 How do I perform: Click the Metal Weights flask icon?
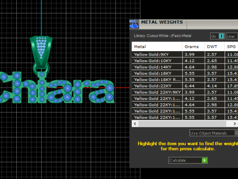[x=134, y=24]
